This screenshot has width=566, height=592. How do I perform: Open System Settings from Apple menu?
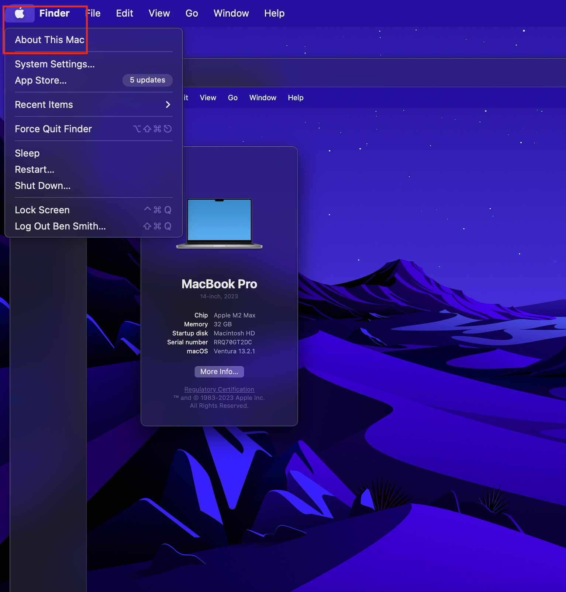55,64
